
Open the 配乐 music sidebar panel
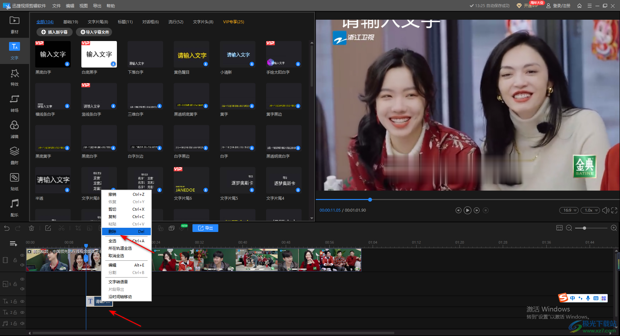click(15, 208)
